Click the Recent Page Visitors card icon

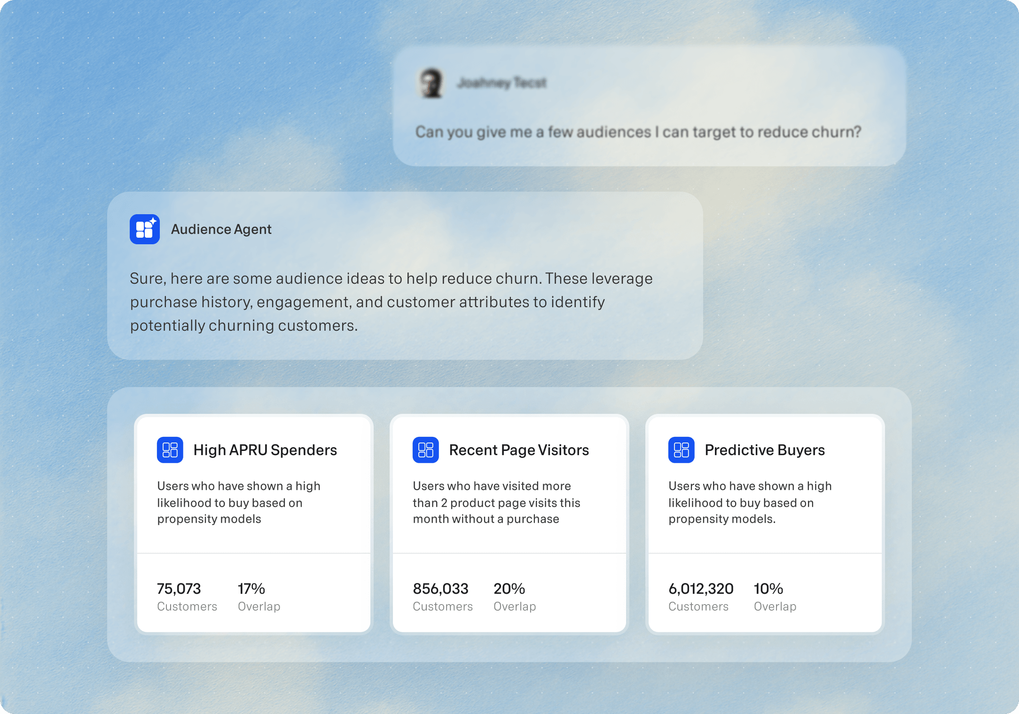(x=426, y=450)
